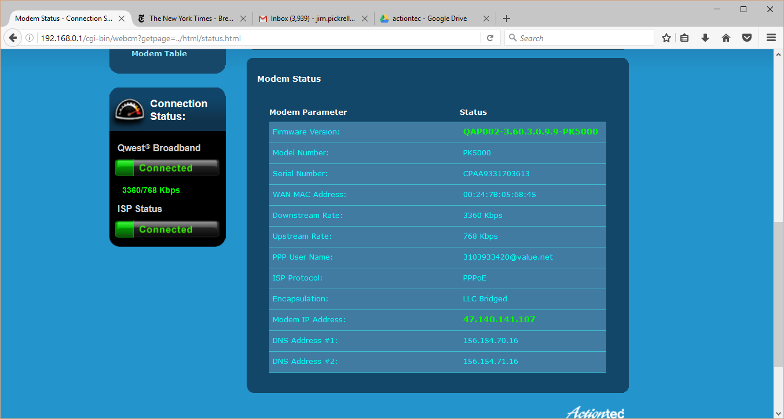This screenshot has height=419, width=784.
Task: Switch to The New York Times tab
Action: click(191, 19)
